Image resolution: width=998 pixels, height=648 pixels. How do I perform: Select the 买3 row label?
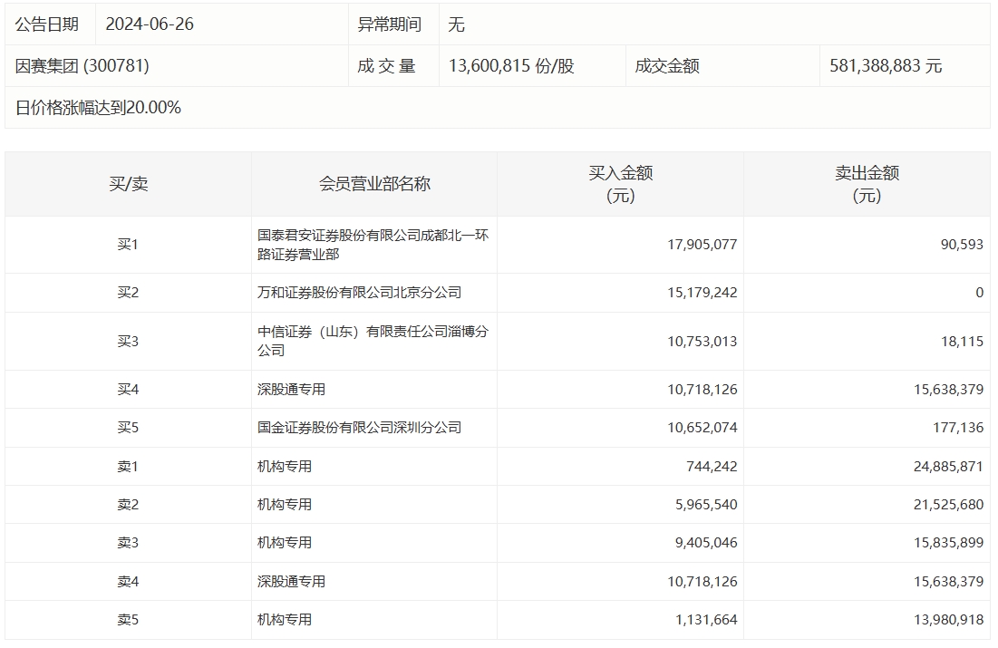point(128,341)
